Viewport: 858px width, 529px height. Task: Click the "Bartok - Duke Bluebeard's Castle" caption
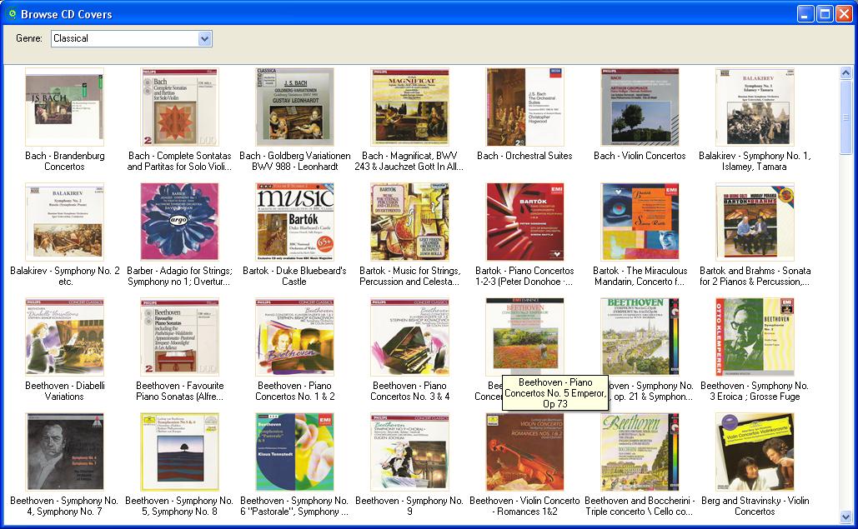click(x=294, y=276)
